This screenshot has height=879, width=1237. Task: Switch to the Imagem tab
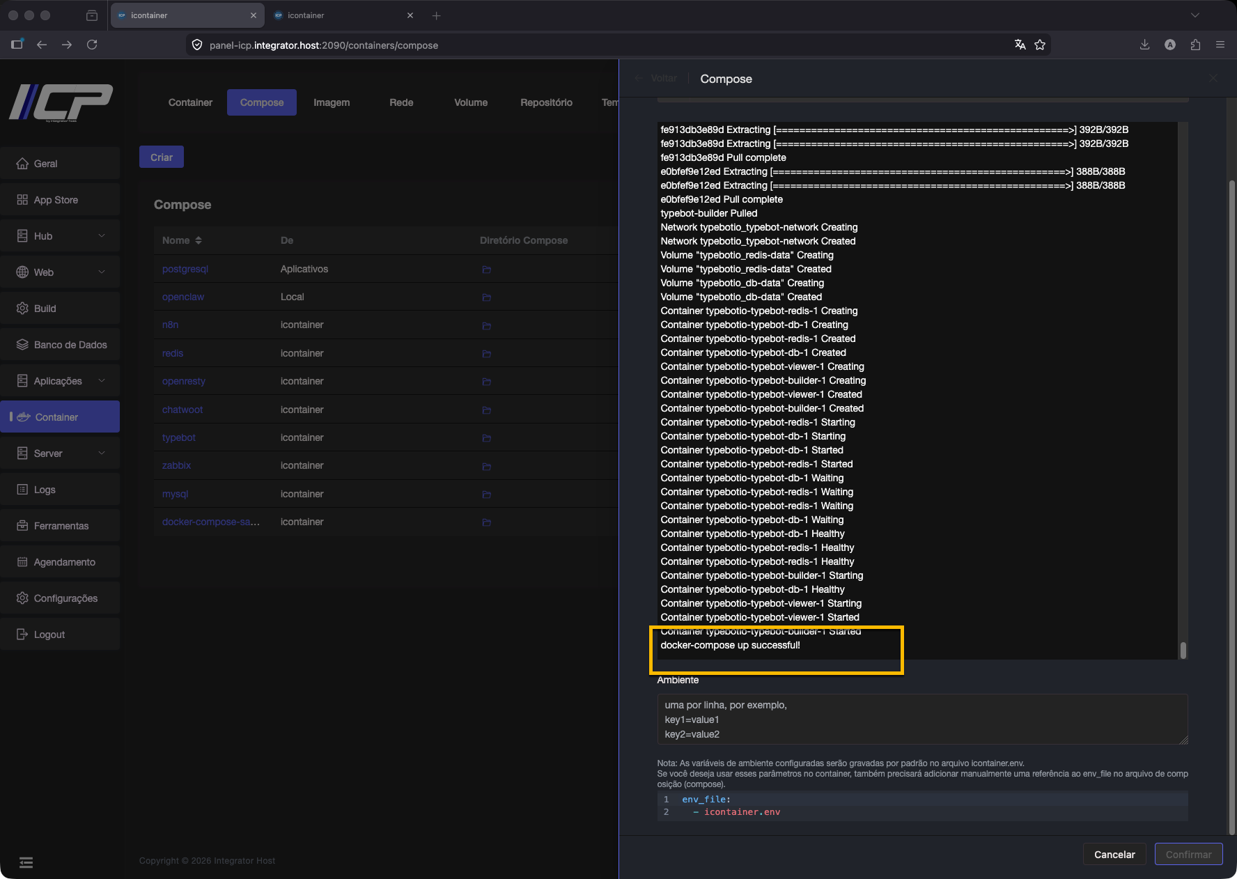(332, 102)
